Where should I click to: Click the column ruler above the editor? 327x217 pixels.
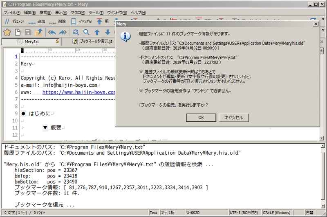point(68,50)
